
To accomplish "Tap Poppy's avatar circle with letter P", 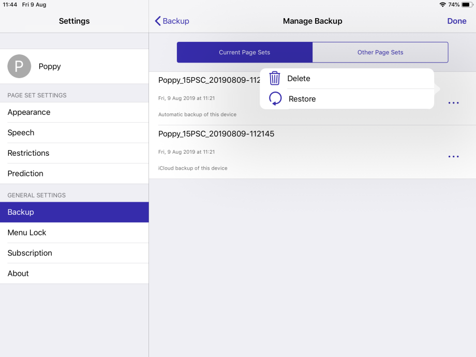I will (19, 66).
